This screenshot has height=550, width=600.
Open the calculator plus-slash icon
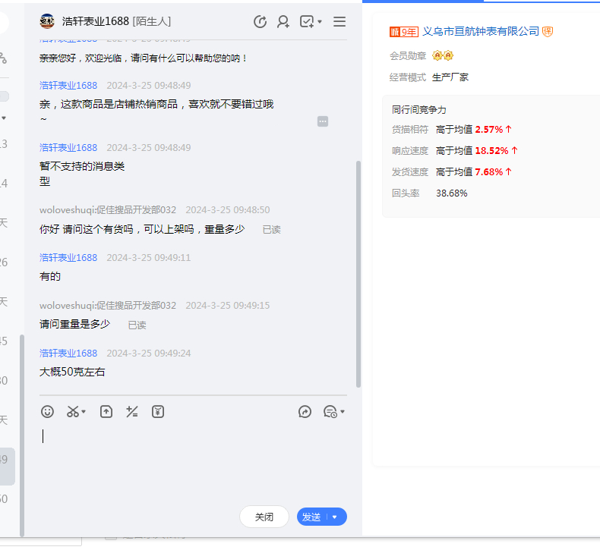coord(132,412)
